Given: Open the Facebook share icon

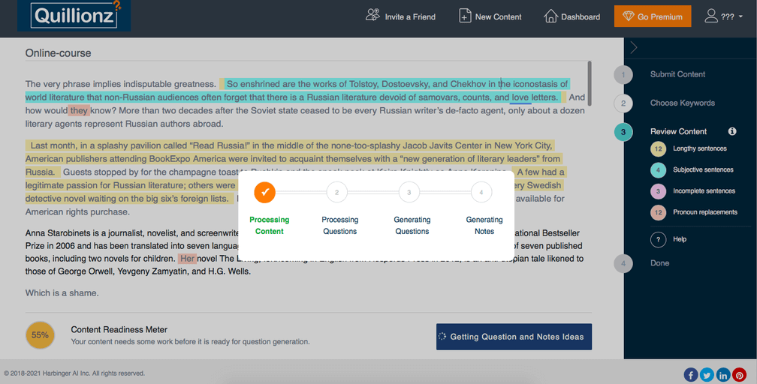Looking at the screenshot, I should click(x=691, y=375).
